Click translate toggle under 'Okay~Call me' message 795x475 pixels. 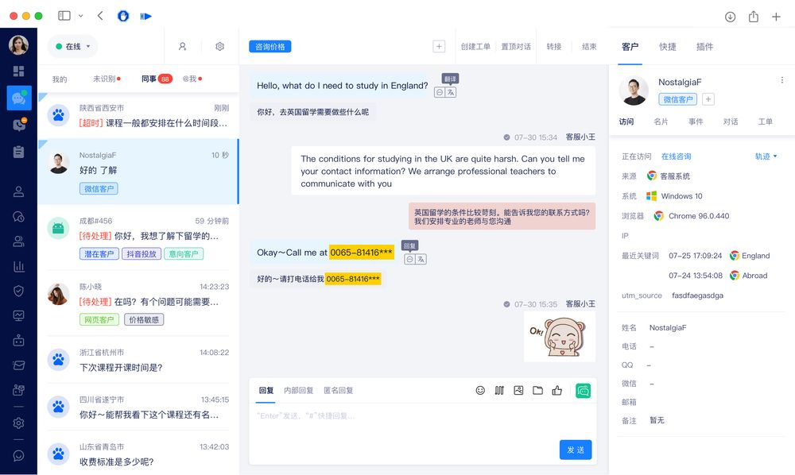pyautogui.click(x=421, y=259)
